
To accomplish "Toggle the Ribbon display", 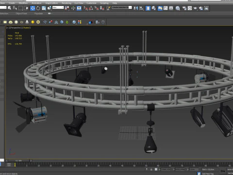I will tap(160, 8).
